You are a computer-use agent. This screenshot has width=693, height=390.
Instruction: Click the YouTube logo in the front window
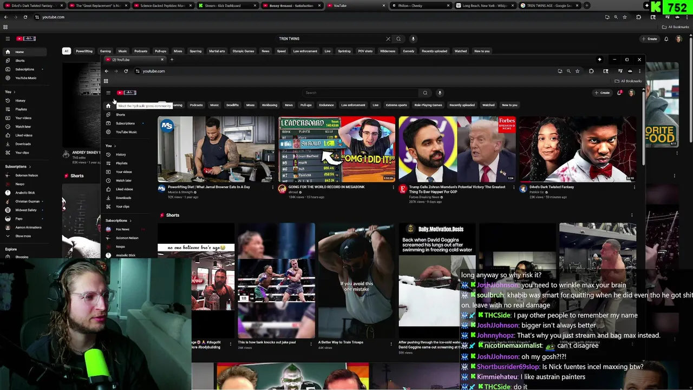point(126,93)
